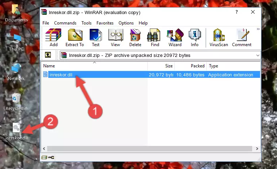Image resolution: width=277 pixels, height=169 pixels.
Task: Click the Application extension type cell
Action: 231,75
